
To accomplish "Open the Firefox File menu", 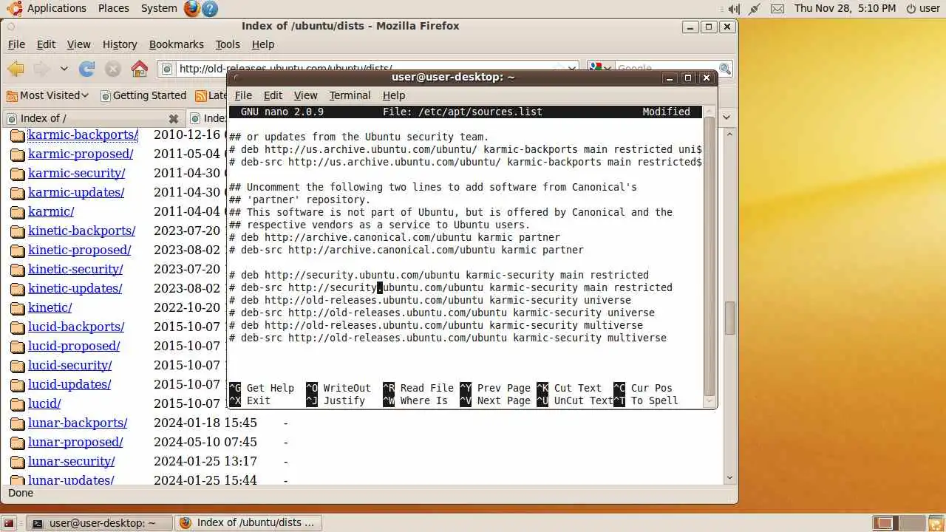I will click(16, 44).
